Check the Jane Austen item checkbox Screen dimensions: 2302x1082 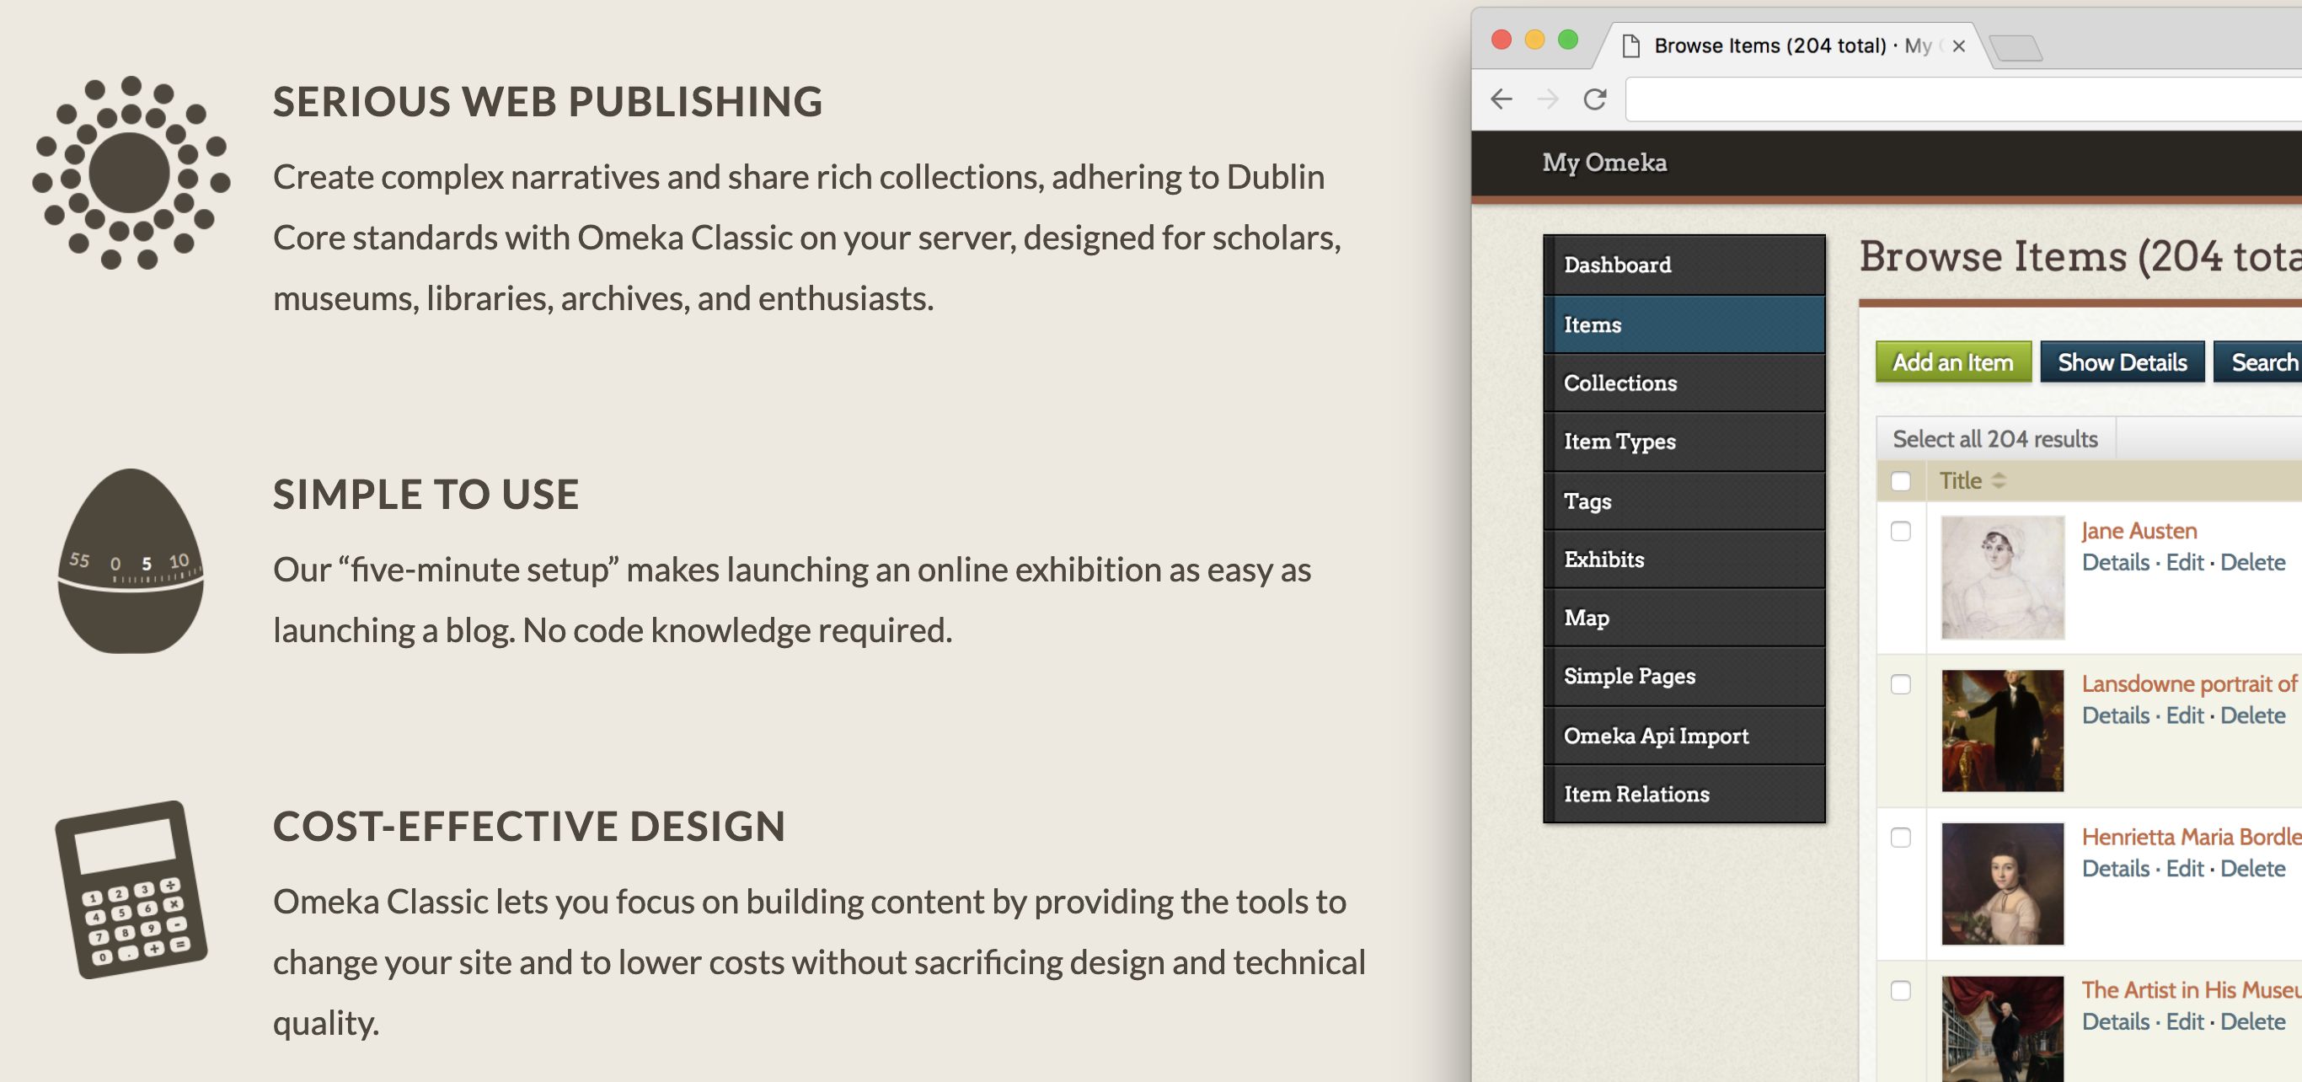click(1901, 531)
